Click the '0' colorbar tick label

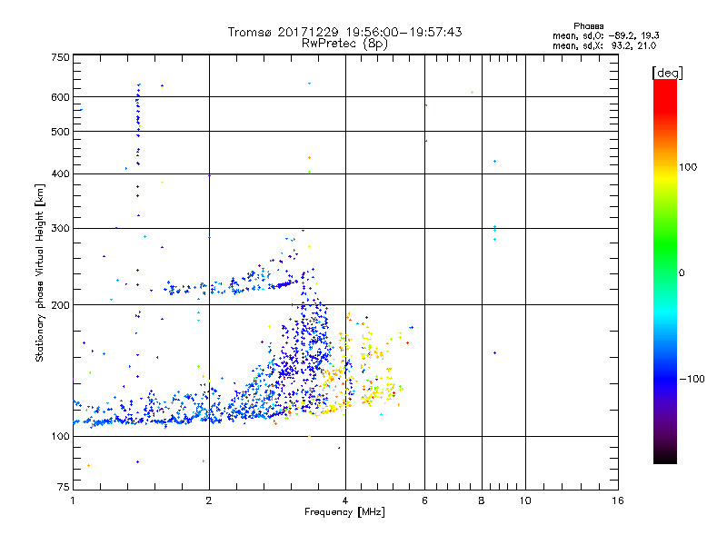pyautogui.click(x=682, y=273)
